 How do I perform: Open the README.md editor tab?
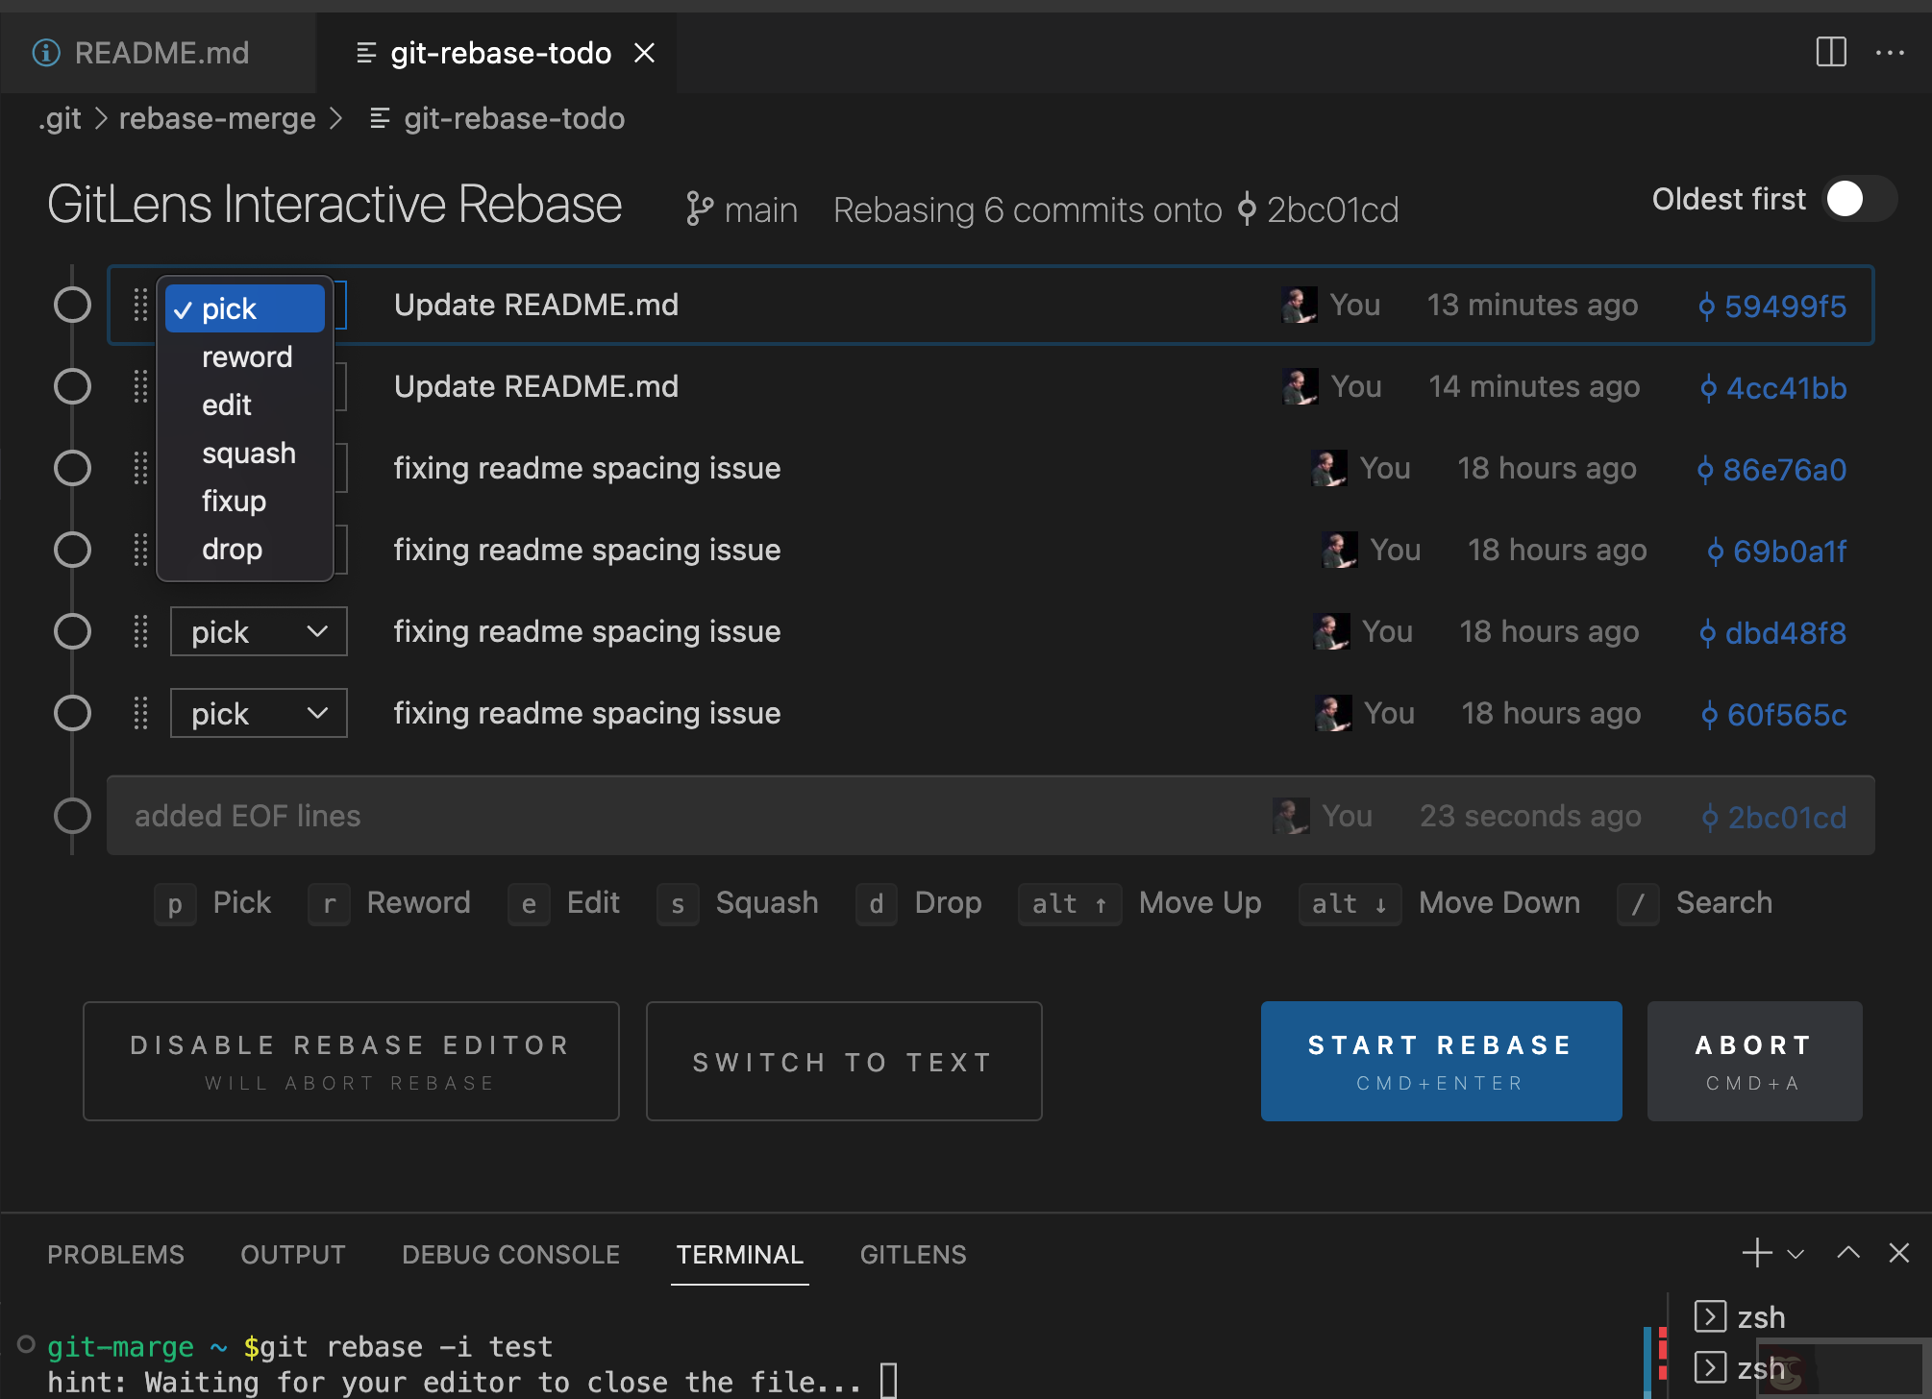(161, 53)
